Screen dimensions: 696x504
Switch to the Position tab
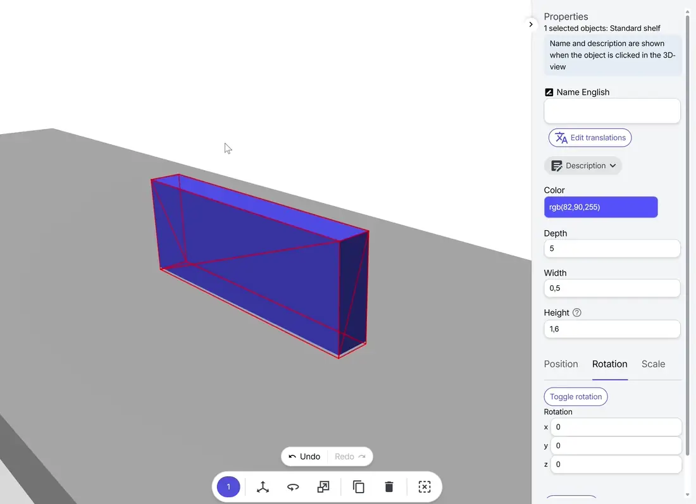click(x=561, y=364)
